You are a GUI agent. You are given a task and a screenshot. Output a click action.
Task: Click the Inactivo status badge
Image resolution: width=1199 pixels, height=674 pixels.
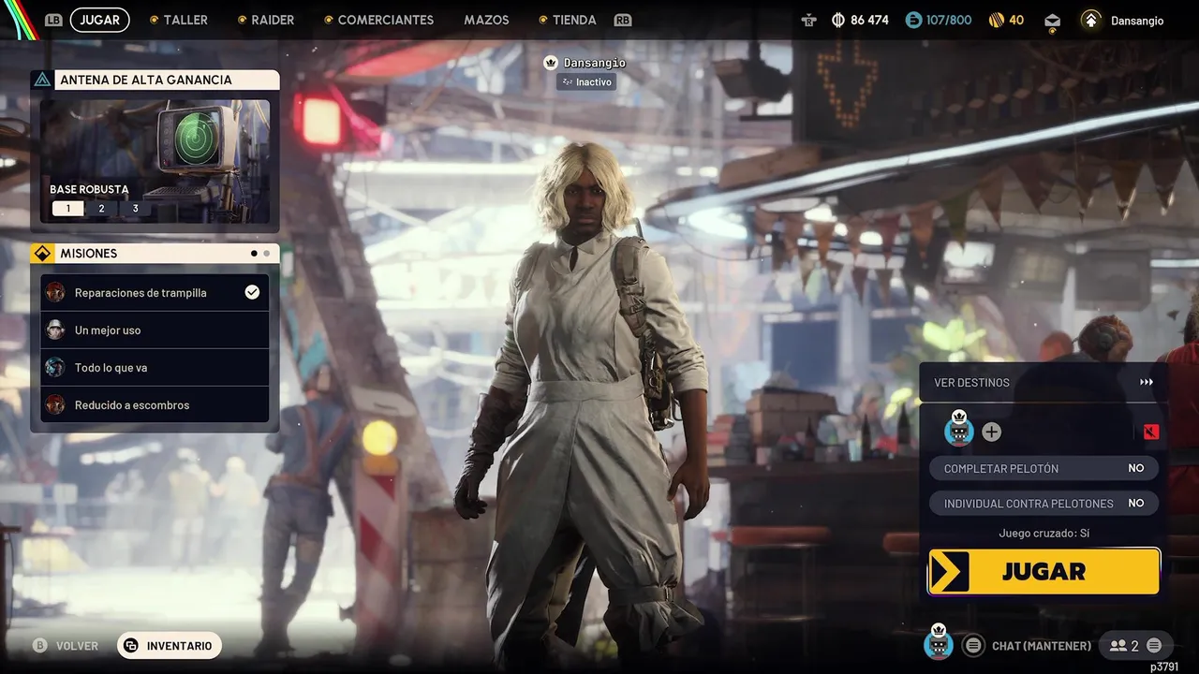tap(586, 82)
